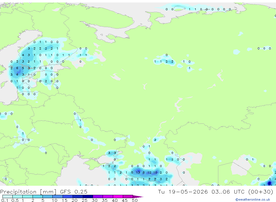Screen dimensions: 276x202
Task: Click the '30' legend scale label
Action: (x=95, y=200)
